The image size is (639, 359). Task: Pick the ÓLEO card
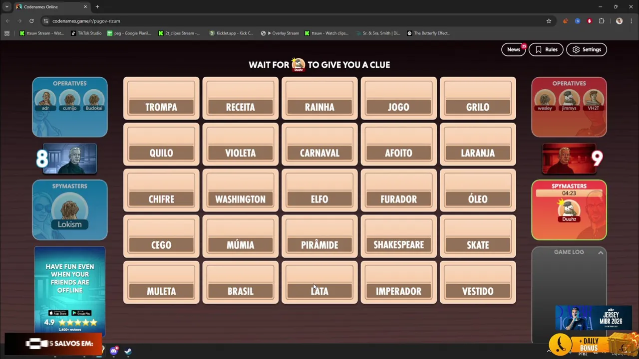click(478, 190)
